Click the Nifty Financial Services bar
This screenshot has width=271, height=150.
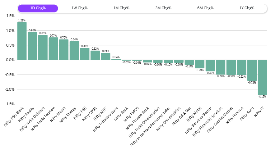221,67
